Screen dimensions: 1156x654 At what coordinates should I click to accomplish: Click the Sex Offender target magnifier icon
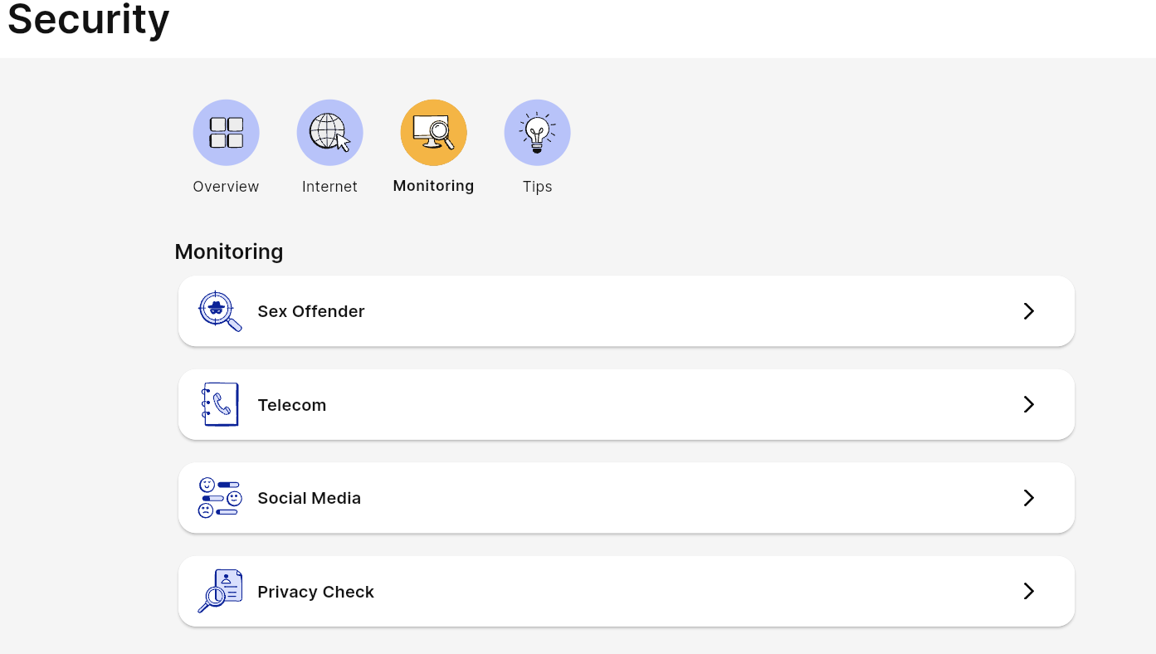point(220,311)
